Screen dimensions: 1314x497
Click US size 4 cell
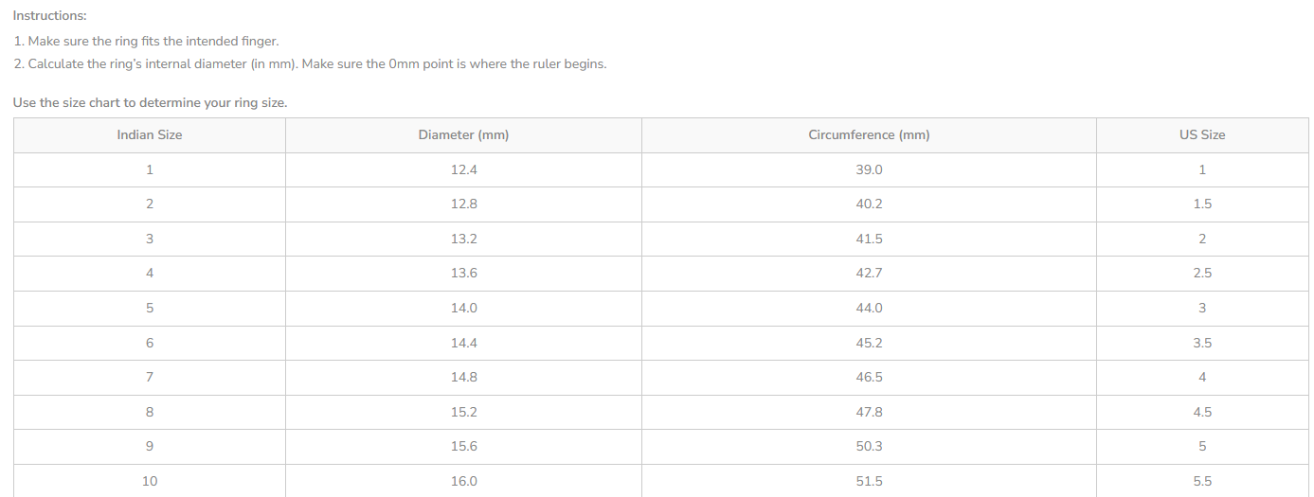coord(1202,378)
